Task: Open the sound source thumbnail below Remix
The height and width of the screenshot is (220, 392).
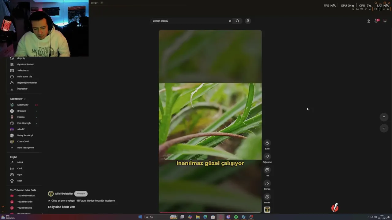Action: (x=267, y=210)
